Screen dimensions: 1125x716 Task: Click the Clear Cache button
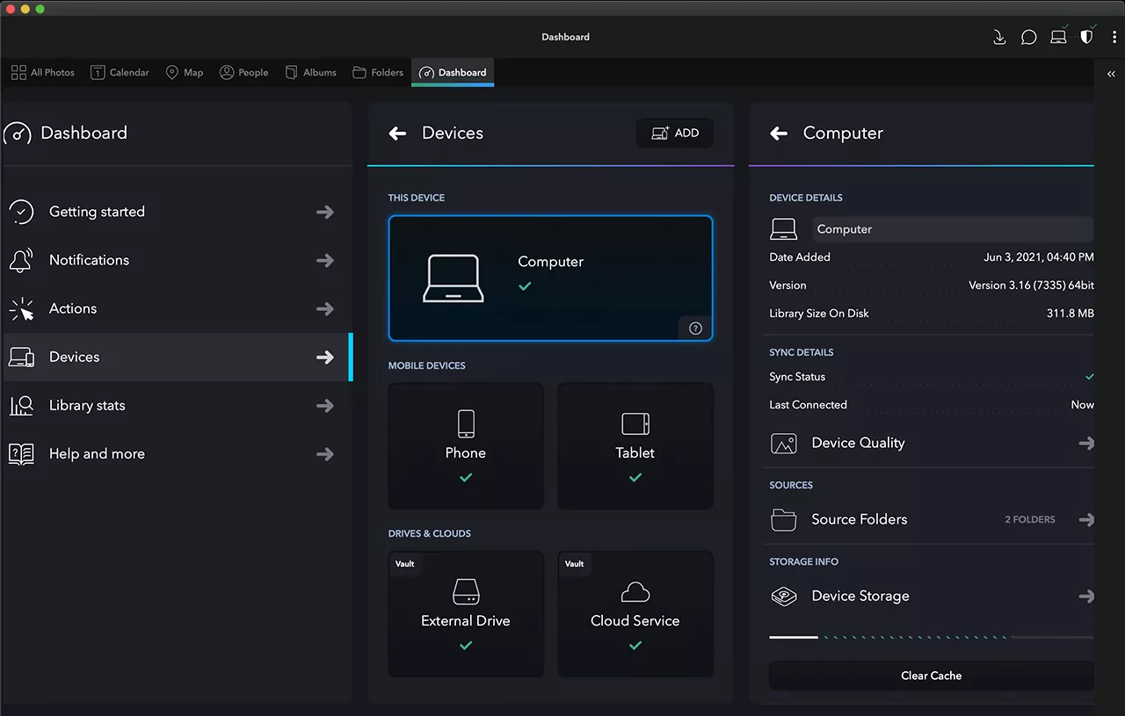coord(931,676)
